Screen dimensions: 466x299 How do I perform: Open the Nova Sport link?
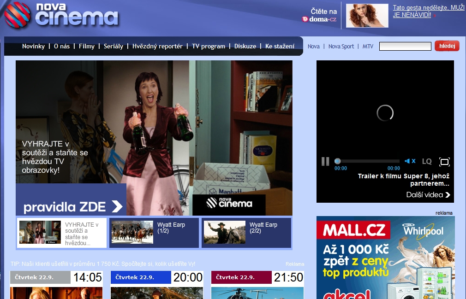[x=341, y=46]
